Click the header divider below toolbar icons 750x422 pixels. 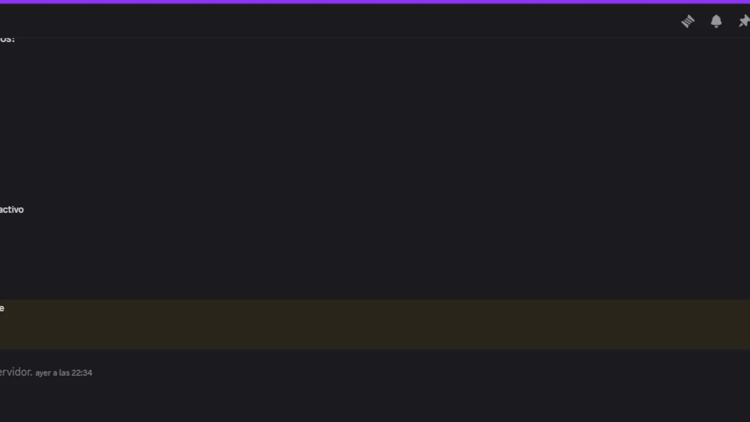click(x=375, y=38)
